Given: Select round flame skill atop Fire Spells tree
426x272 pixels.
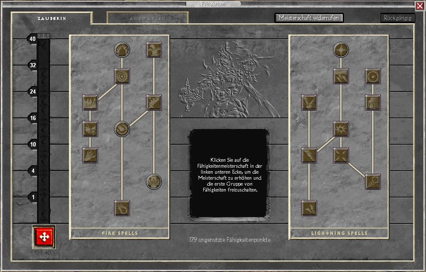Looking at the screenshot, I should pyautogui.click(x=122, y=50).
